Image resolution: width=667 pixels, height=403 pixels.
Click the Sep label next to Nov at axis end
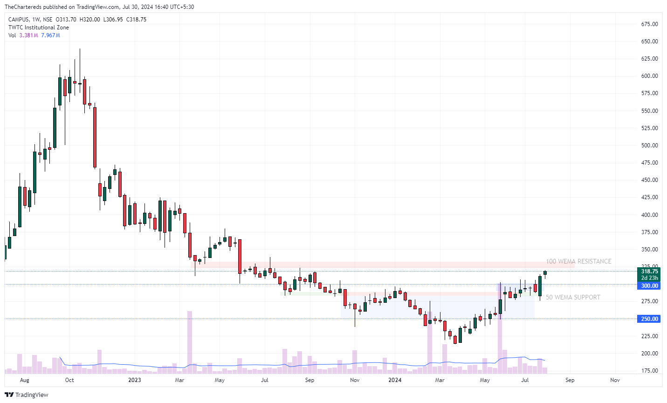[x=570, y=380]
